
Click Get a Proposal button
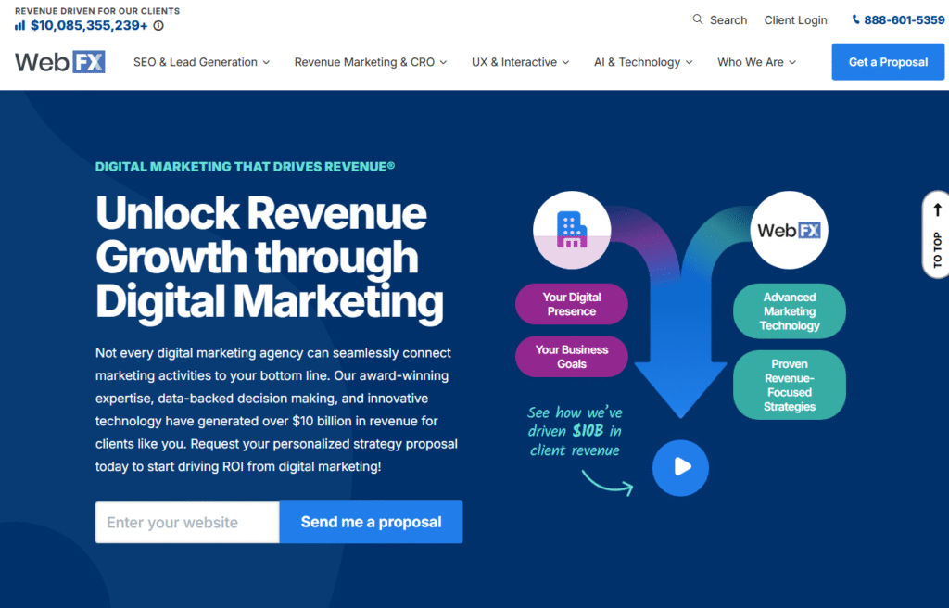click(x=888, y=62)
